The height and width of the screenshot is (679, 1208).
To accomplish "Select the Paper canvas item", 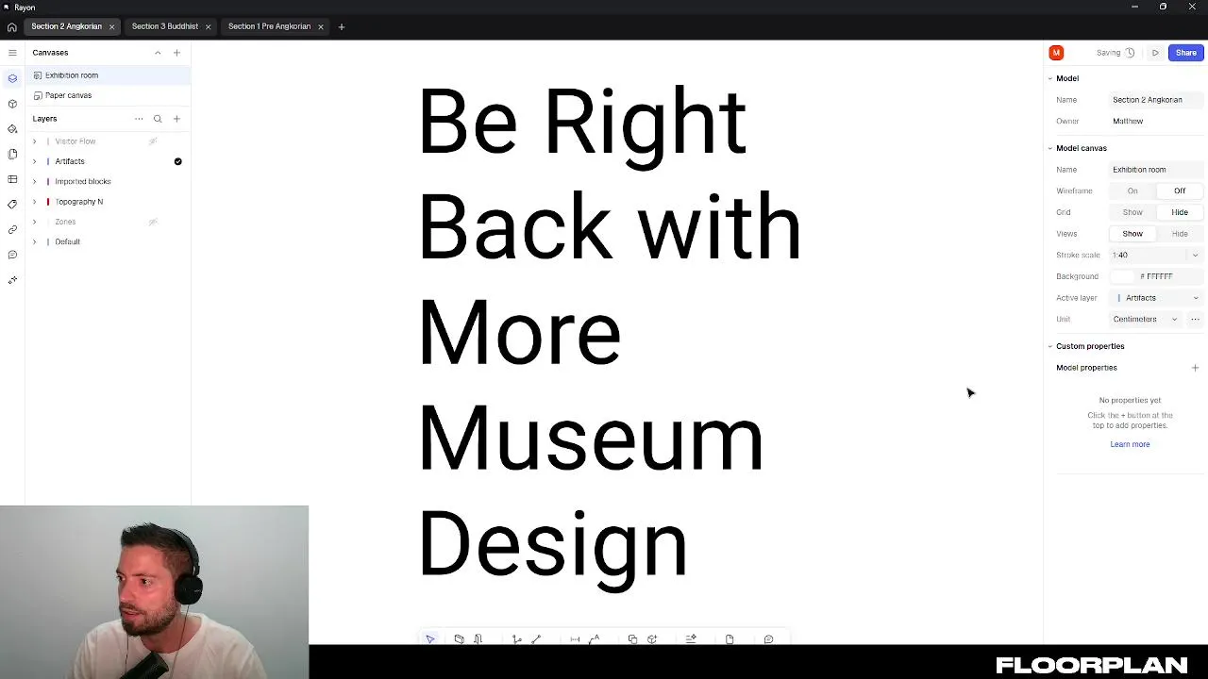I will (109, 95).
